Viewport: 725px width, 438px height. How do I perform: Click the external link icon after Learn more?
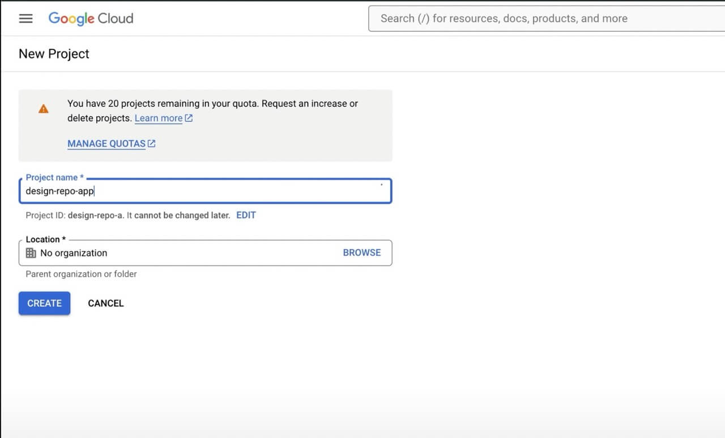[189, 118]
